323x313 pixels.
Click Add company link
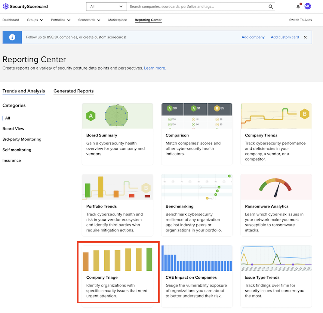(x=253, y=37)
